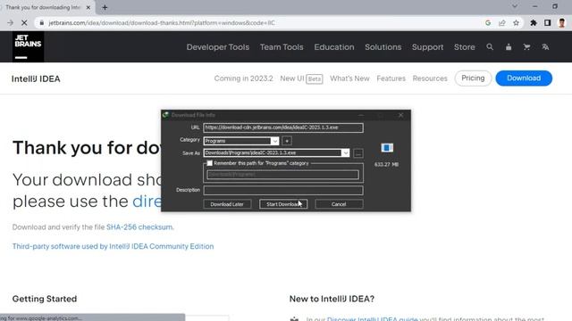Click the Getting Started heading
Viewport: 572px width, 321px height.
[45, 299]
